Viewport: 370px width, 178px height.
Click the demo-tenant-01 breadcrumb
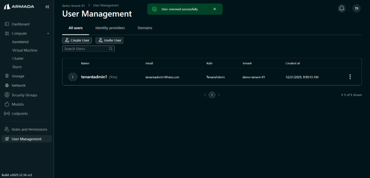(x=74, y=6)
